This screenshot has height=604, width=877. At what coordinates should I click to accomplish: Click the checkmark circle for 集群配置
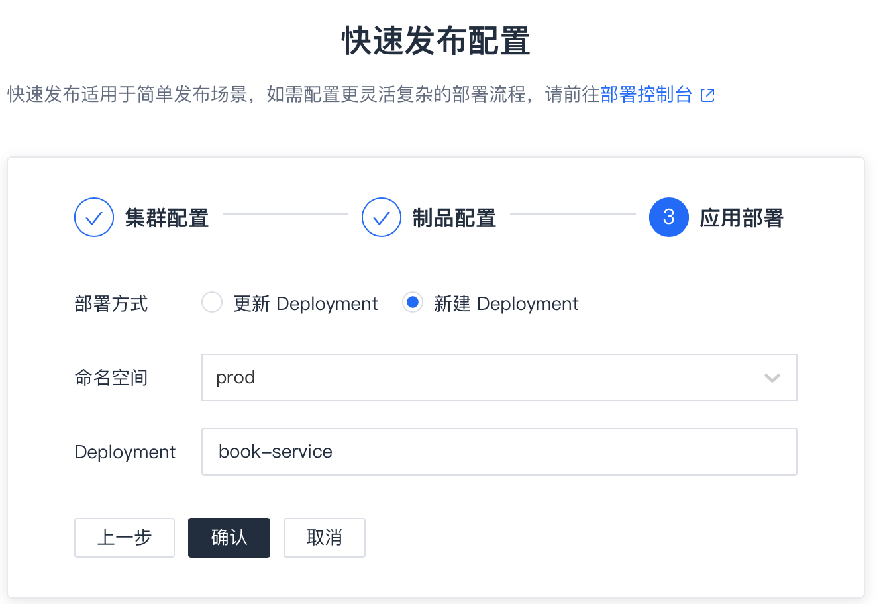click(94, 217)
